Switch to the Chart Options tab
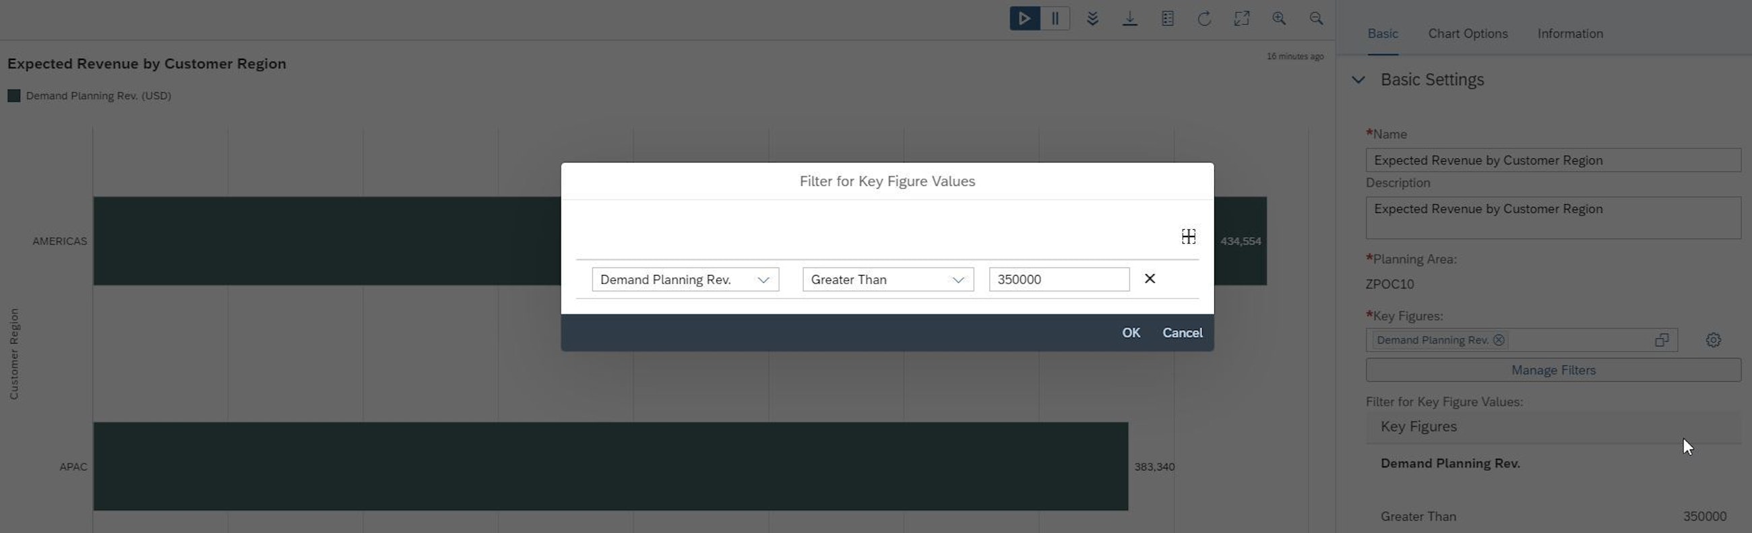 (x=1467, y=32)
